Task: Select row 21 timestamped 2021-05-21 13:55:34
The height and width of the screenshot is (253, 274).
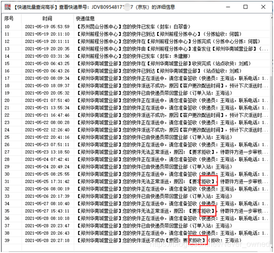Action: [x=136, y=108]
